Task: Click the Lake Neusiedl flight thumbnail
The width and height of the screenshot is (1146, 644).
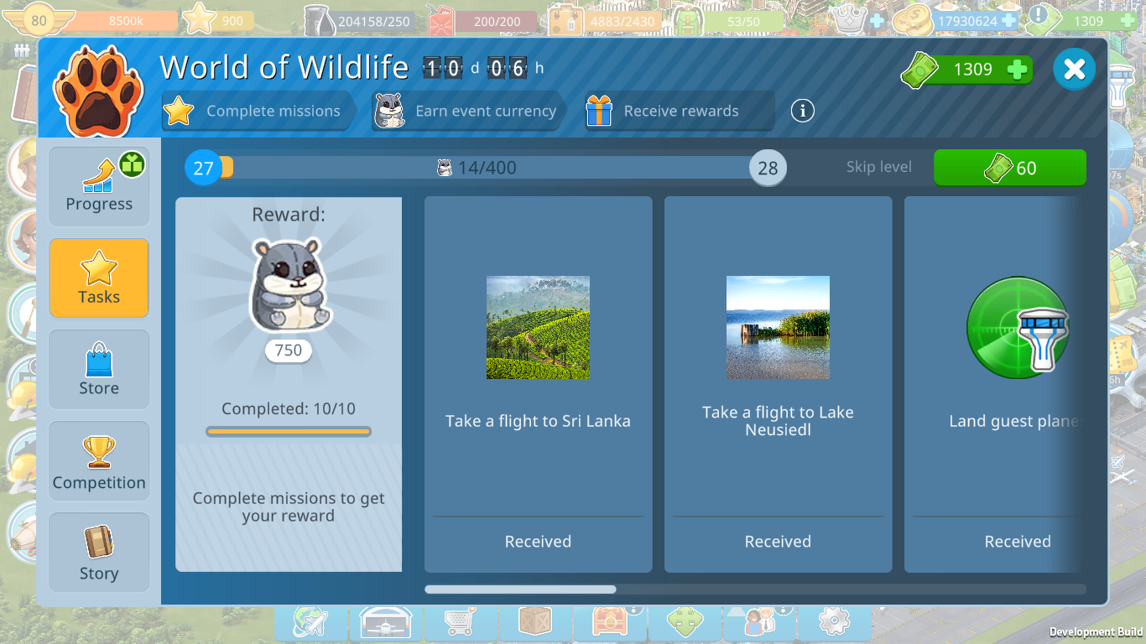Action: point(778,328)
